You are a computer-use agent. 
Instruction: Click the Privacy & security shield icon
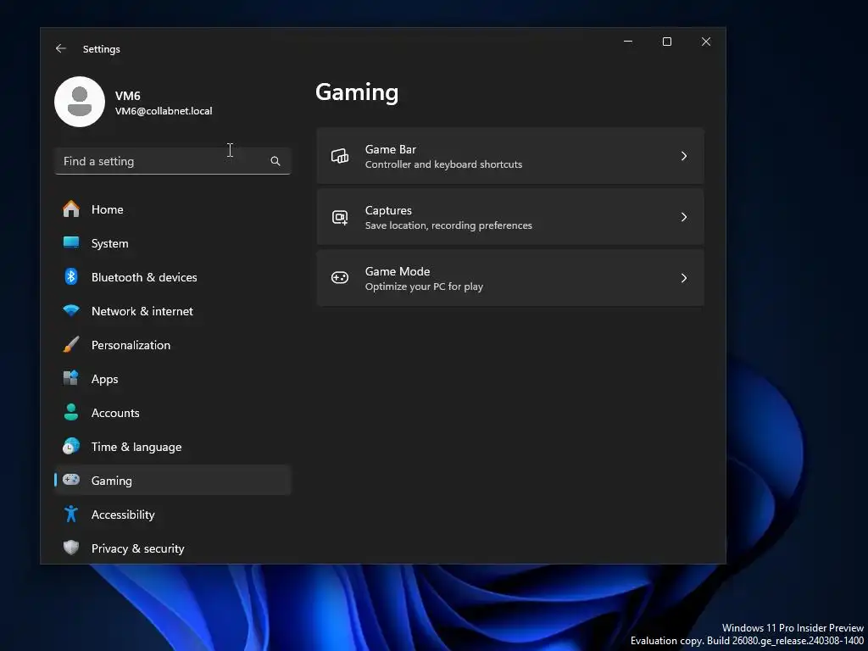pyautogui.click(x=71, y=548)
